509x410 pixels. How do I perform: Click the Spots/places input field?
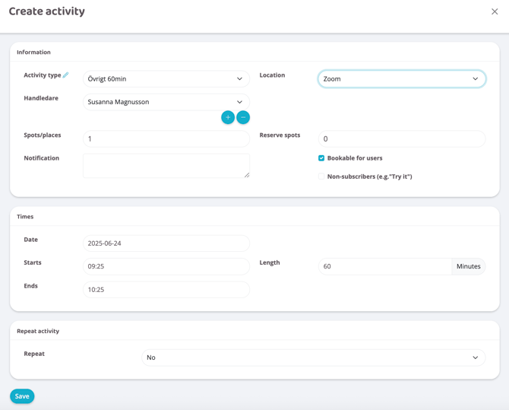(166, 139)
